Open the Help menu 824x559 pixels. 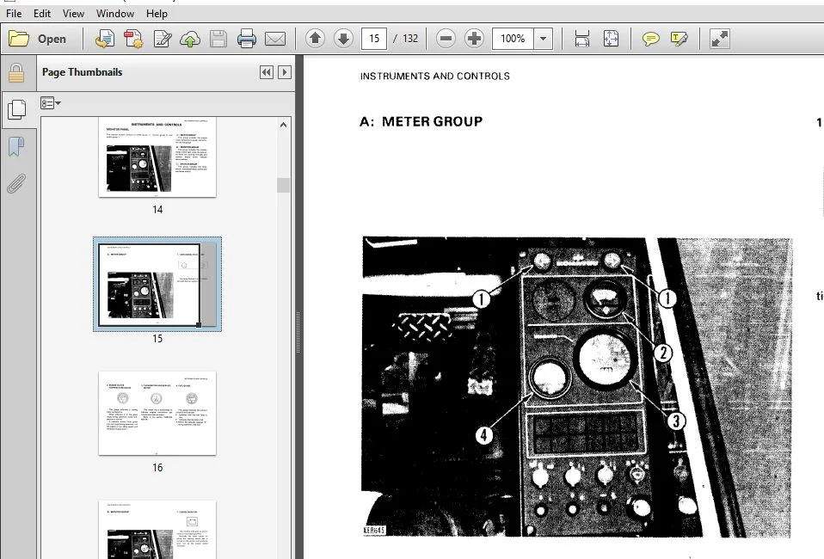(x=157, y=13)
